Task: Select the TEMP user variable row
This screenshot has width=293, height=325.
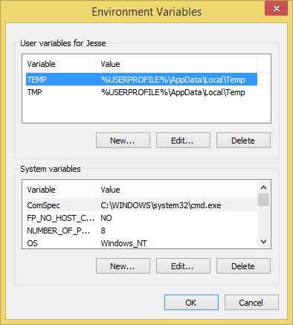Action: coord(141,80)
